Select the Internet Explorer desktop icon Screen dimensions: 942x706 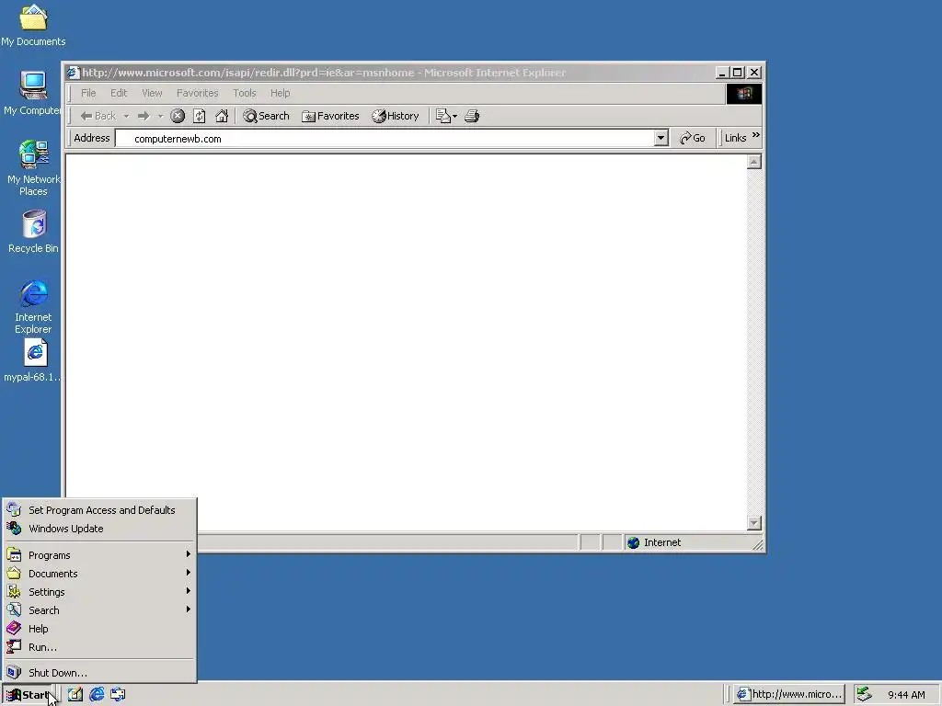(34, 306)
